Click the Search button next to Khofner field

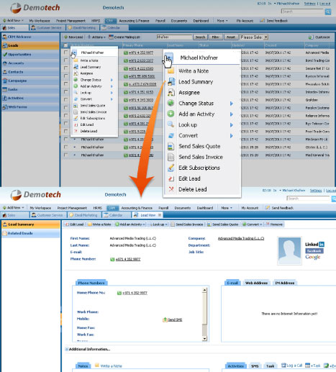(200, 37)
